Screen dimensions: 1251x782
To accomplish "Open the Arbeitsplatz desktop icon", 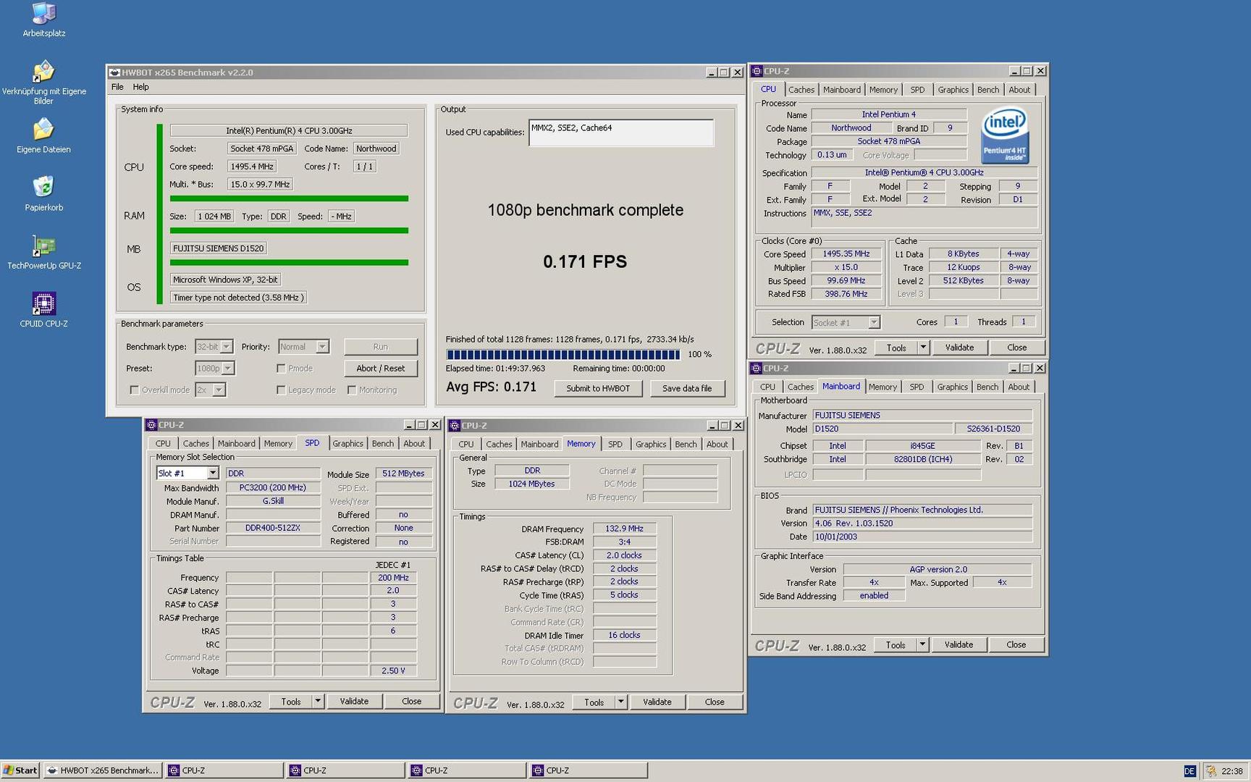I will (43, 19).
